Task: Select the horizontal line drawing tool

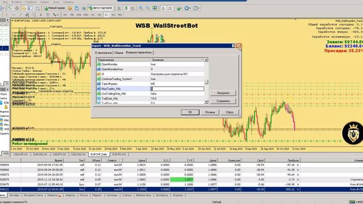Action: (14, 15)
